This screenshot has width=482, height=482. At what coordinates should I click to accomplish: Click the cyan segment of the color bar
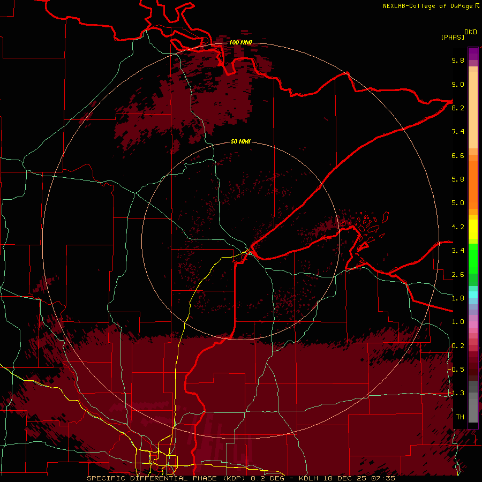(473, 295)
